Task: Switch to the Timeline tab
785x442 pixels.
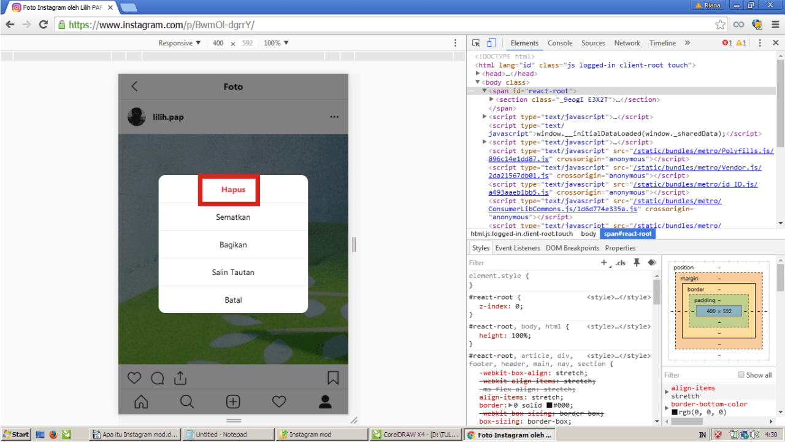Action: click(x=662, y=43)
